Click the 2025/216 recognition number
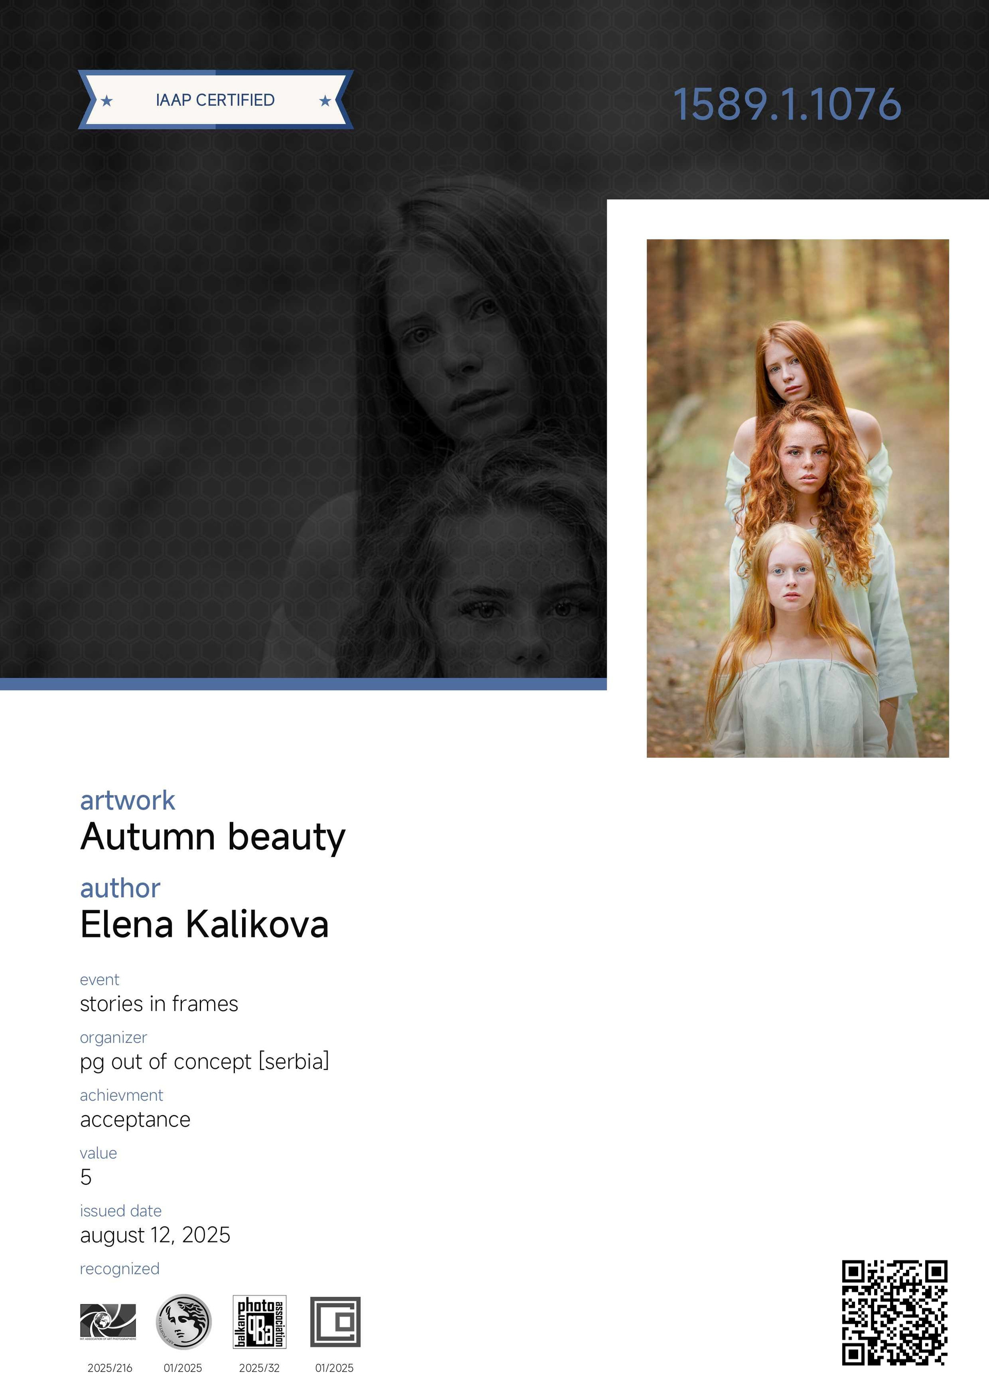 pyautogui.click(x=110, y=1368)
